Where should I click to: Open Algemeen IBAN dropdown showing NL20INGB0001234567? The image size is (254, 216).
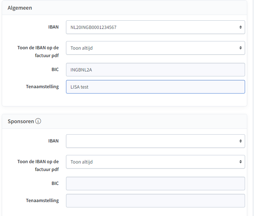(155, 27)
